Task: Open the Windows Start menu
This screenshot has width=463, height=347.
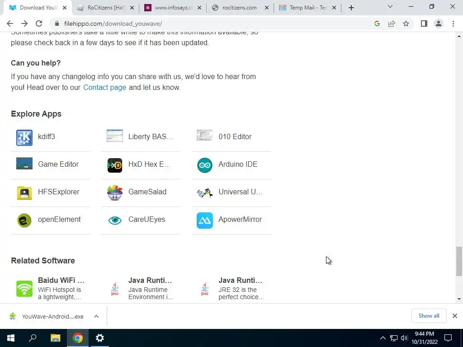Action: click(11, 338)
